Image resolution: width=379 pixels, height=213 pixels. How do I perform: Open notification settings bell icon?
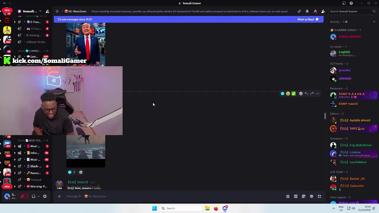tap(307, 11)
